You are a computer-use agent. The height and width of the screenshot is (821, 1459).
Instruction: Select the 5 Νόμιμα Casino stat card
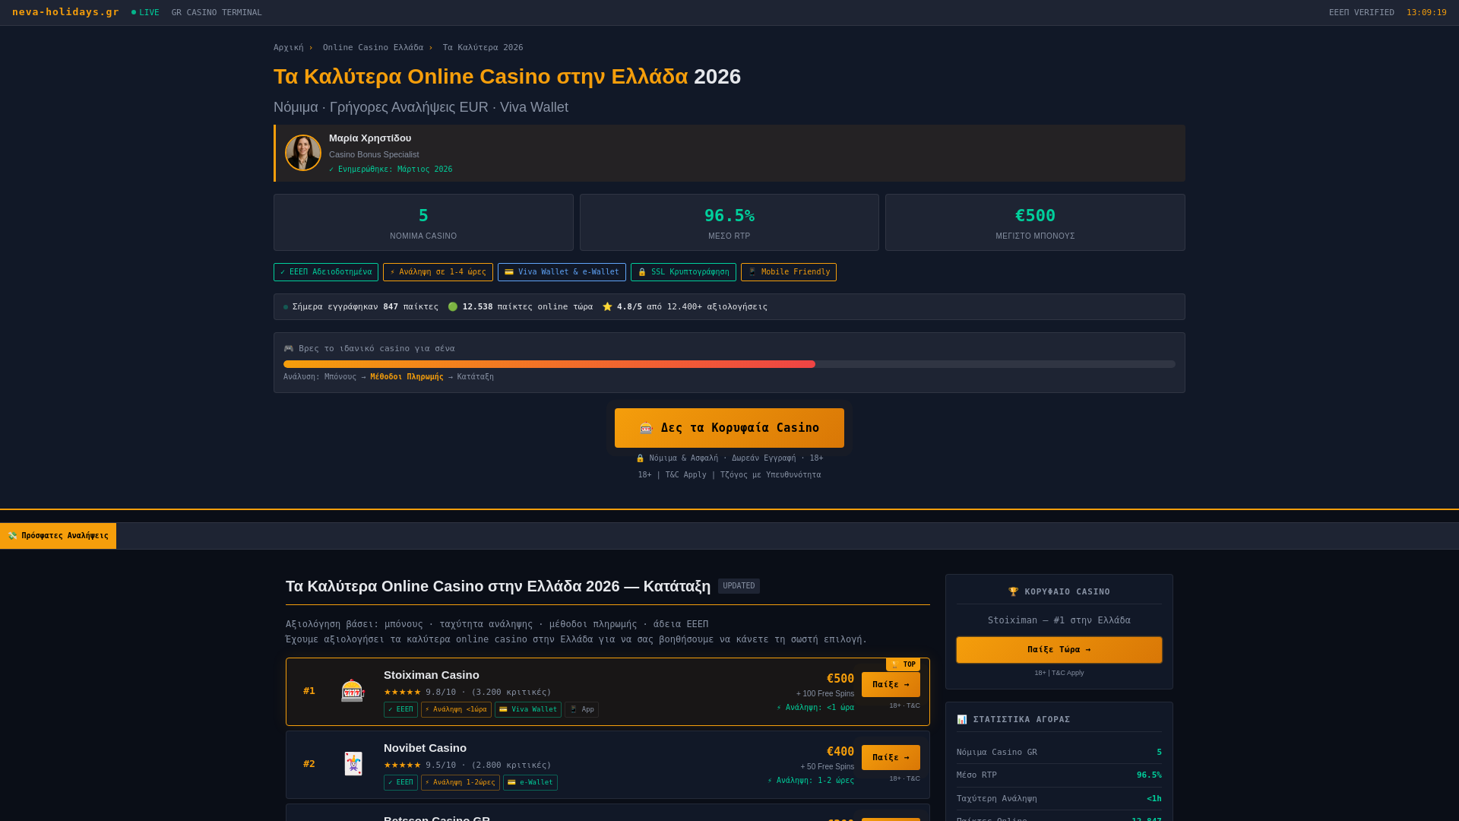[x=423, y=222]
